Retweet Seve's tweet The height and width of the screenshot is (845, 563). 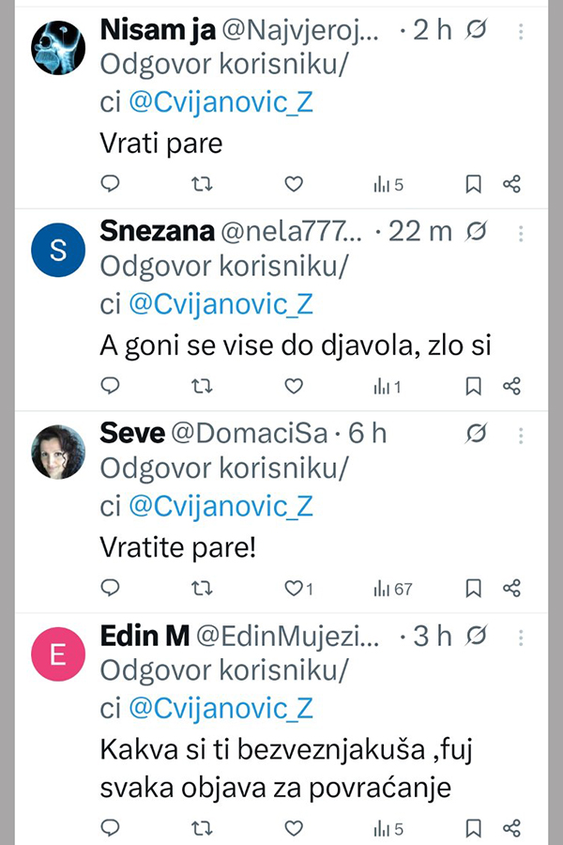(x=202, y=589)
